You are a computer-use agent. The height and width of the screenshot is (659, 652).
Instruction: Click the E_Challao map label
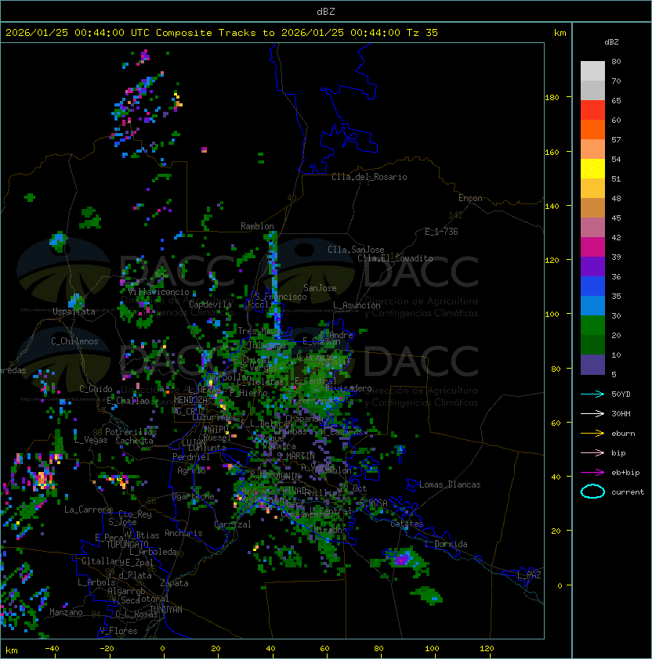[128, 401]
